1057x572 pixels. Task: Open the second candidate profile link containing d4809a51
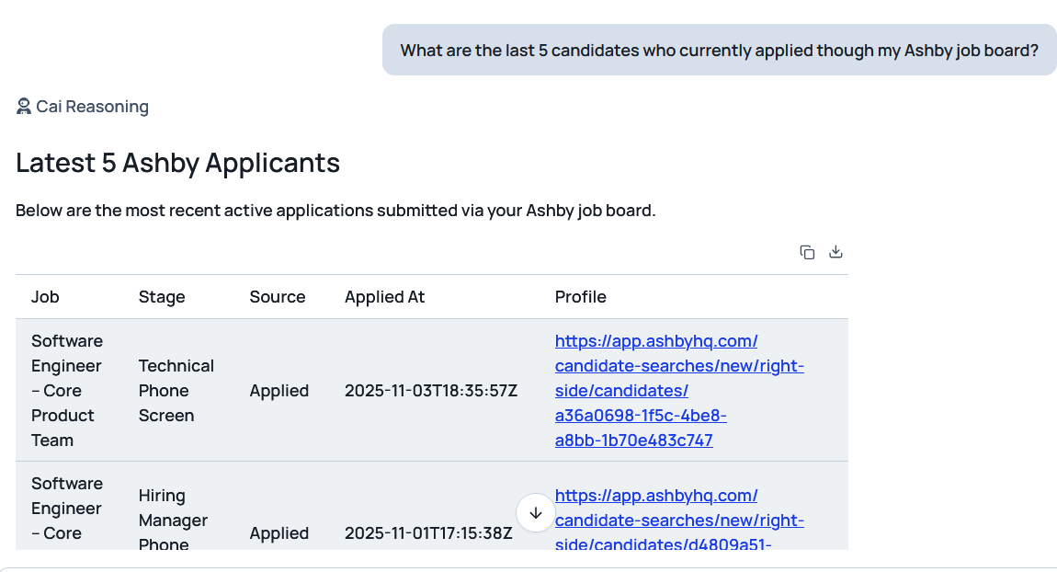pos(679,521)
